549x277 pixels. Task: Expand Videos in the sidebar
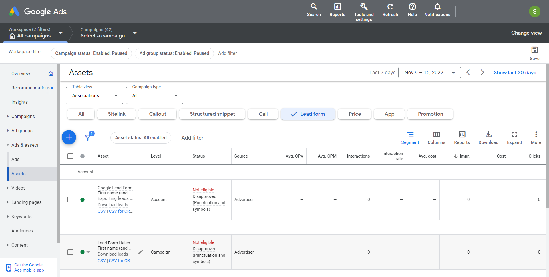pos(8,188)
